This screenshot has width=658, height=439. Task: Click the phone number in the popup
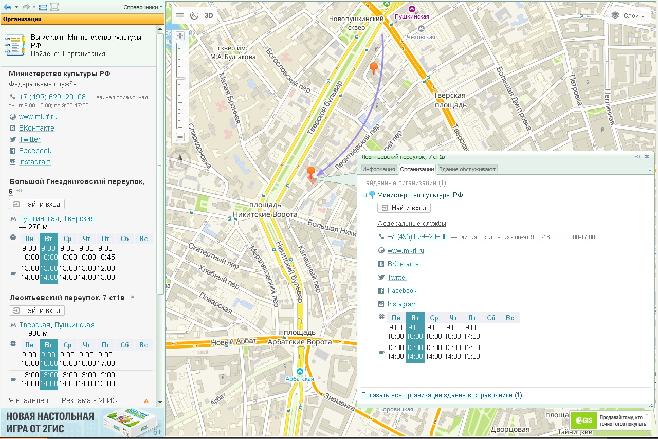pyautogui.click(x=417, y=236)
